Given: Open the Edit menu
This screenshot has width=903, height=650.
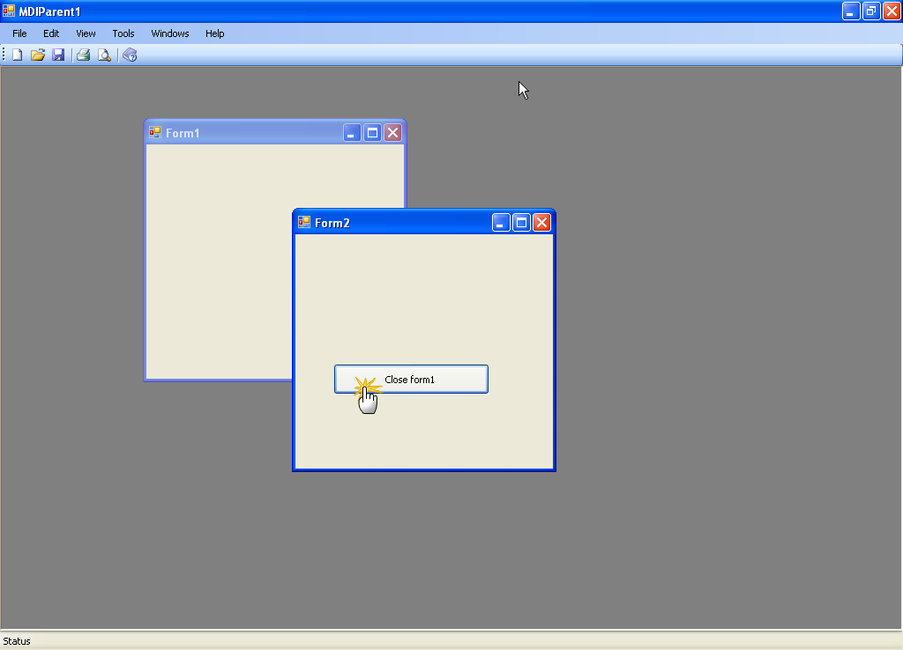Looking at the screenshot, I should [x=51, y=33].
